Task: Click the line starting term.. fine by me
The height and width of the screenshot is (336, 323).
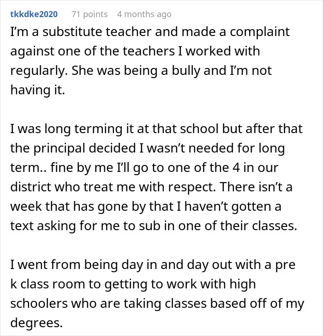Action: coord(144,168)
